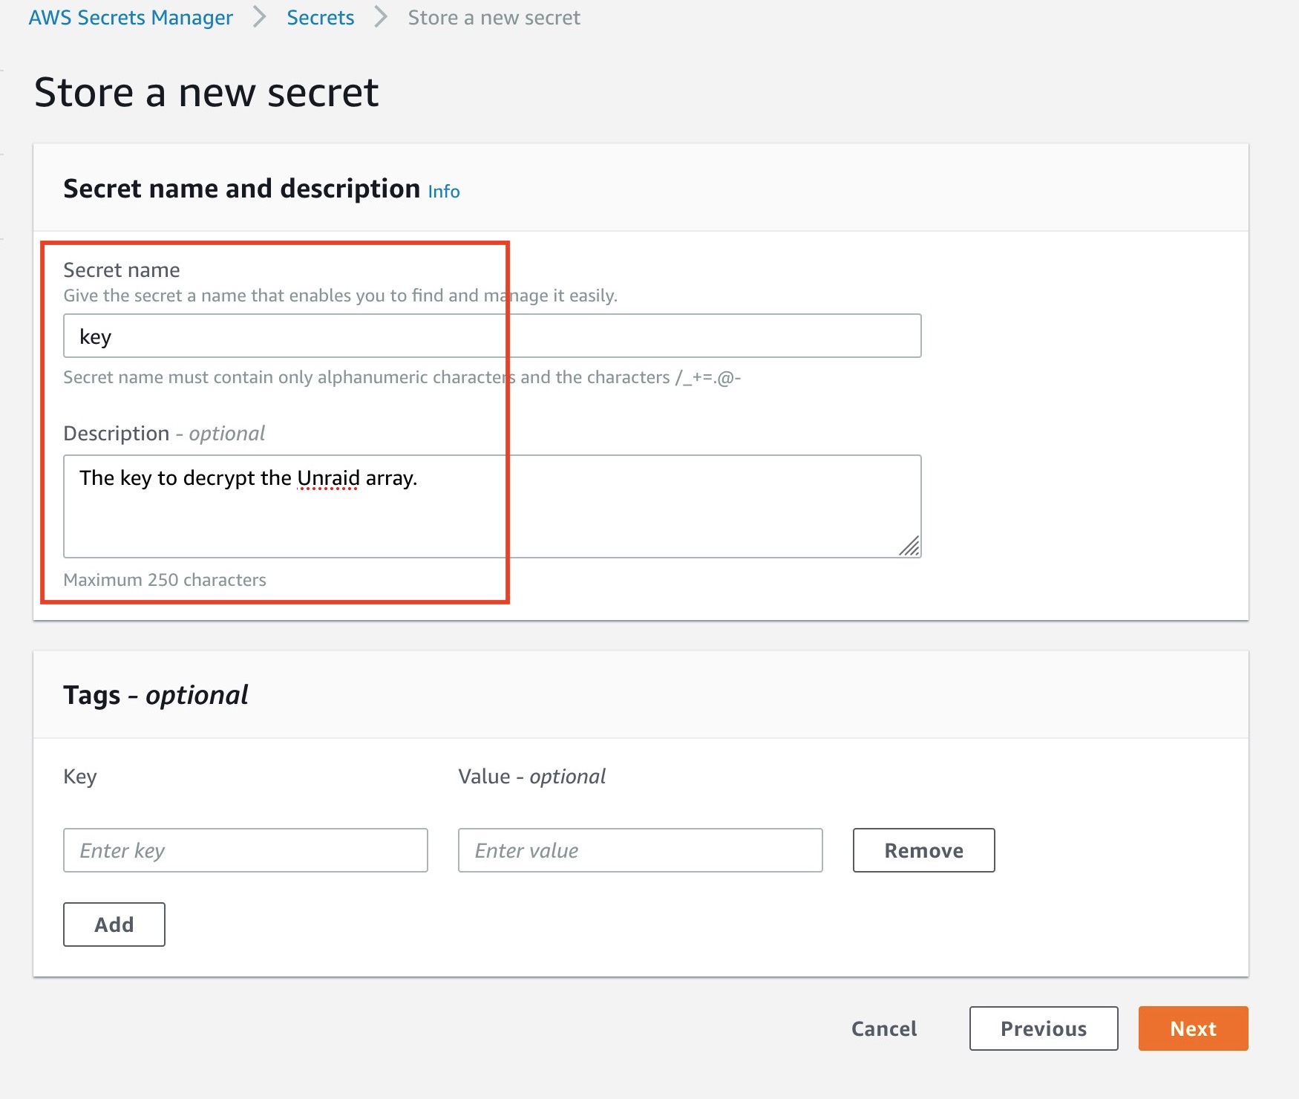
Task: Click the underlined word Unraid in description
Action: coord(328,478)
